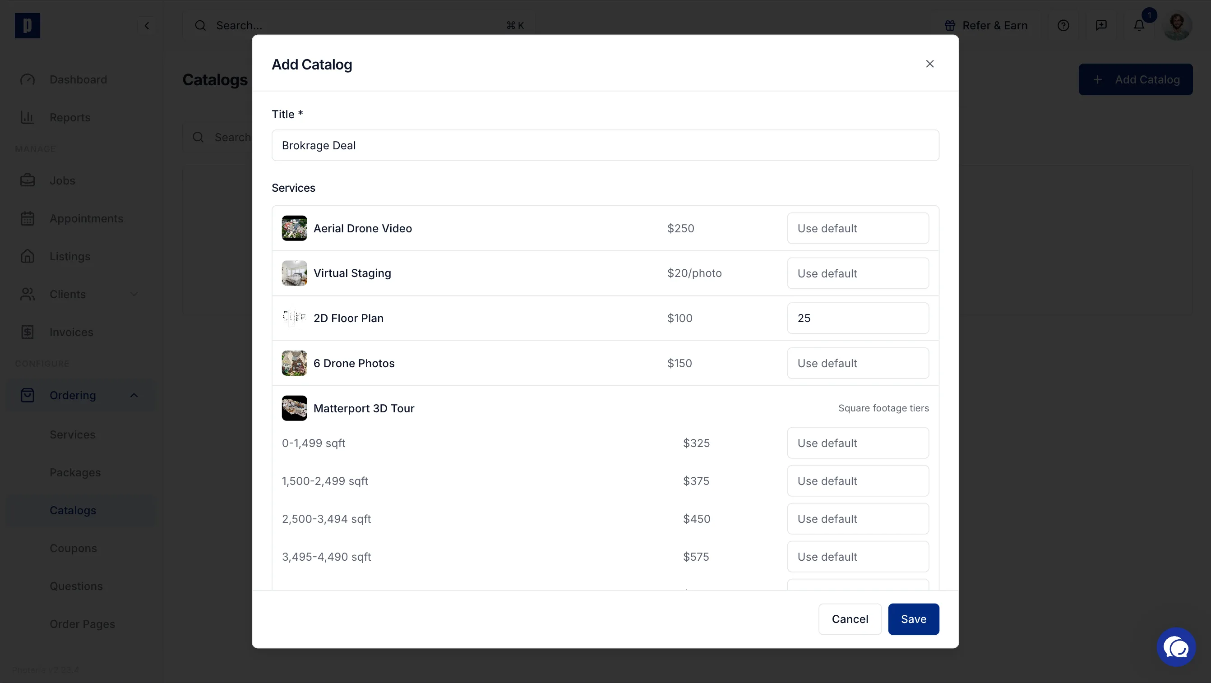1211x683 pixels.
Task: Click Aerial Drone Video thumbnail
Action: (294, 228)
